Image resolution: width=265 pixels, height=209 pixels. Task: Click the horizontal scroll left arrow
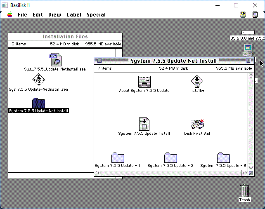tap(97, 173)
